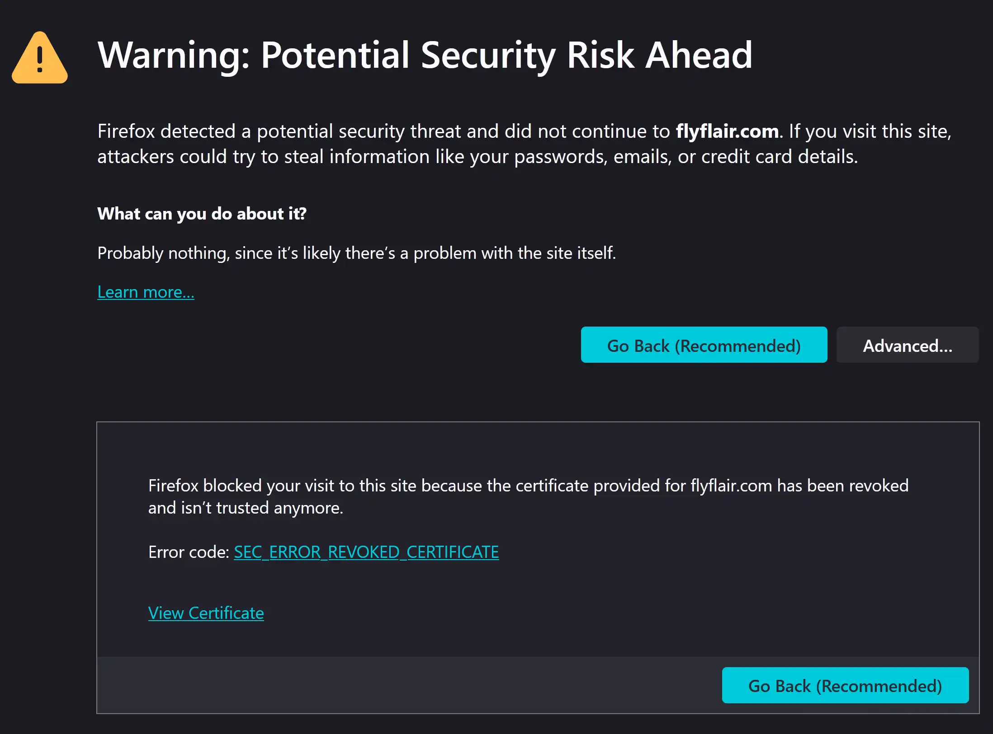Click the phrase "has been revoked"
The image size is (993, 734).
tap(842, 486)
